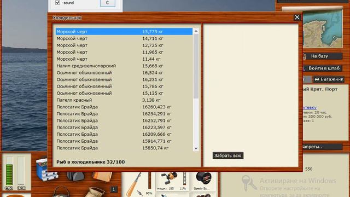Select the baitcasting reel icon
The width and height of the screenshot is (350, 197).
click(169, 179)
